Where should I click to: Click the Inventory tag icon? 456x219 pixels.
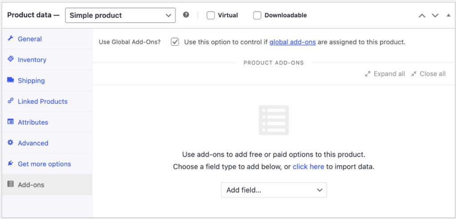11,59
